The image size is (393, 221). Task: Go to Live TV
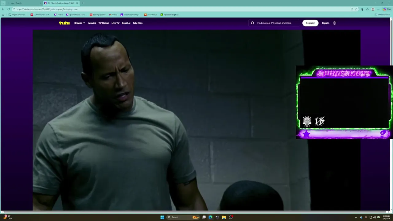coord(115,23)
